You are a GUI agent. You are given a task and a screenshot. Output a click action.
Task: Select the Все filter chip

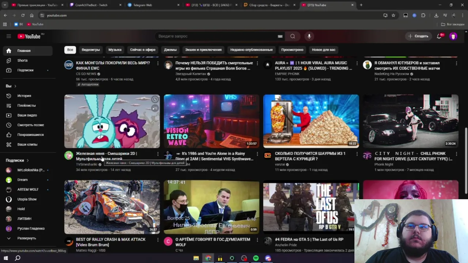70,50
